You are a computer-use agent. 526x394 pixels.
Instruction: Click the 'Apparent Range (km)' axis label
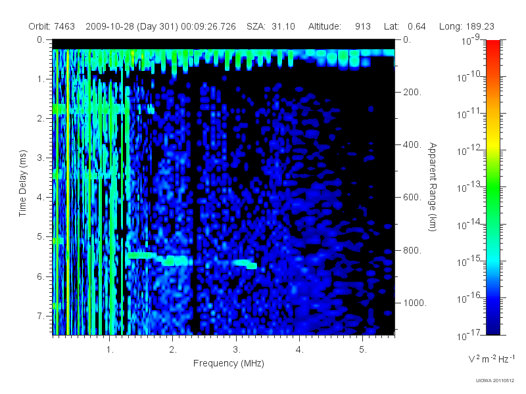433,186
